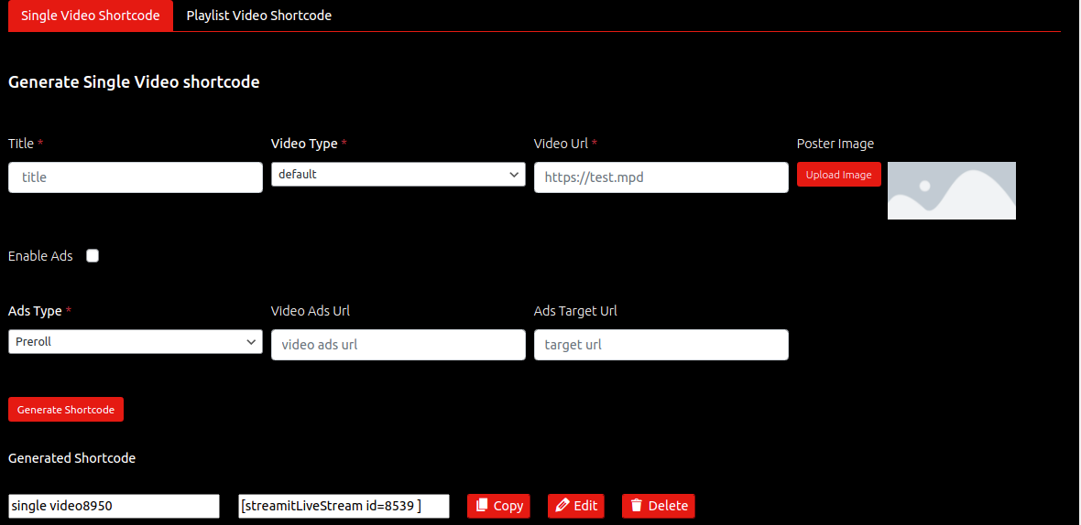The height and width of the screenshot is (525, 1081).
Task: Click the Title input field
Action: pyautogui.click(x=136, y=177)
